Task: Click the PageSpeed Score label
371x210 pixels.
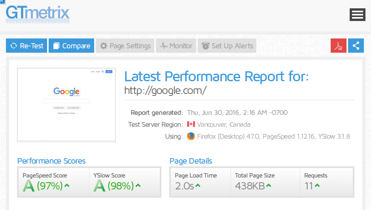Action: [45, 176]
